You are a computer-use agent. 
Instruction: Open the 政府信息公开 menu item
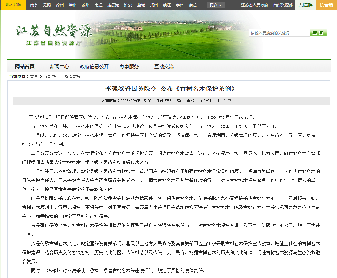click(94, 67)
